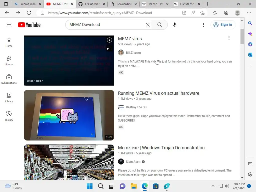Open Subscriptions in YouTube sidebar
The width and height of the screenshot is (256, 192).
point(9,79)
